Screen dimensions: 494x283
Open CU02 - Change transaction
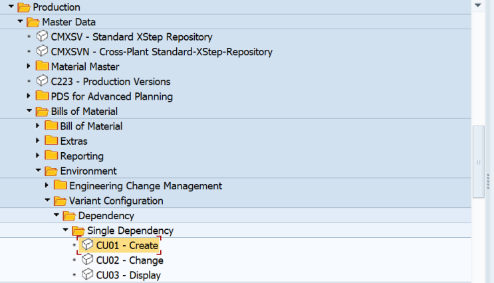[x=130, y=260]
